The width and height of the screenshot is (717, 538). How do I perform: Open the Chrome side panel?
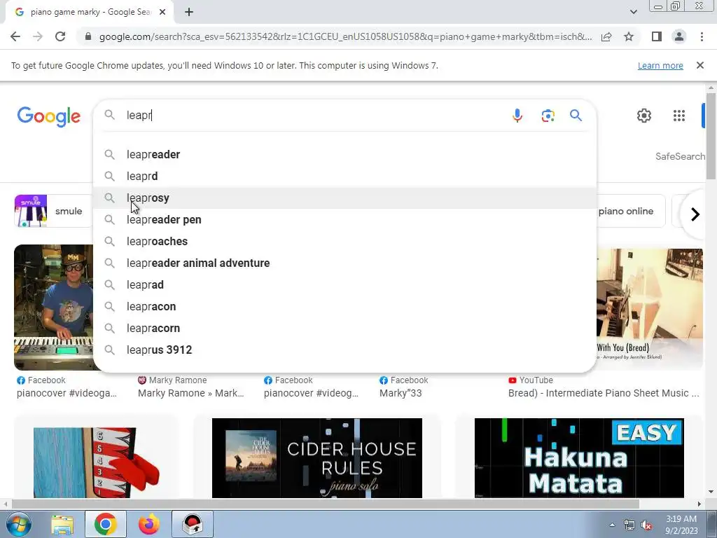pyautogui.click(x=657, y=36)
